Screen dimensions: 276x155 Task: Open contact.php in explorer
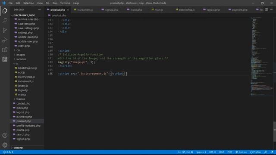click(23, 103)
